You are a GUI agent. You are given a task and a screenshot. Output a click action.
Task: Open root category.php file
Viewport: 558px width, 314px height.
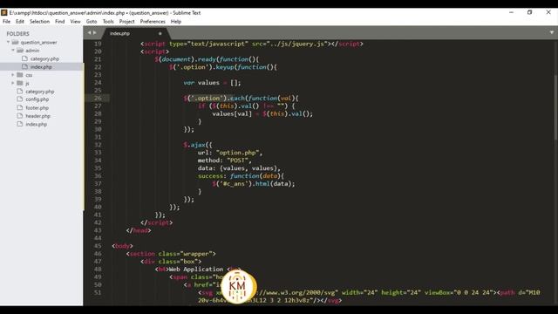click(39, 92)
